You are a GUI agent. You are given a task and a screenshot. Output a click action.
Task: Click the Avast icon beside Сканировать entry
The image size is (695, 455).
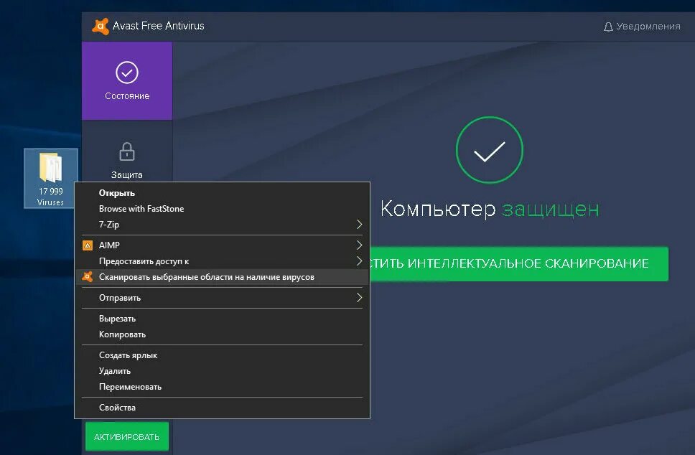[88, 277]
